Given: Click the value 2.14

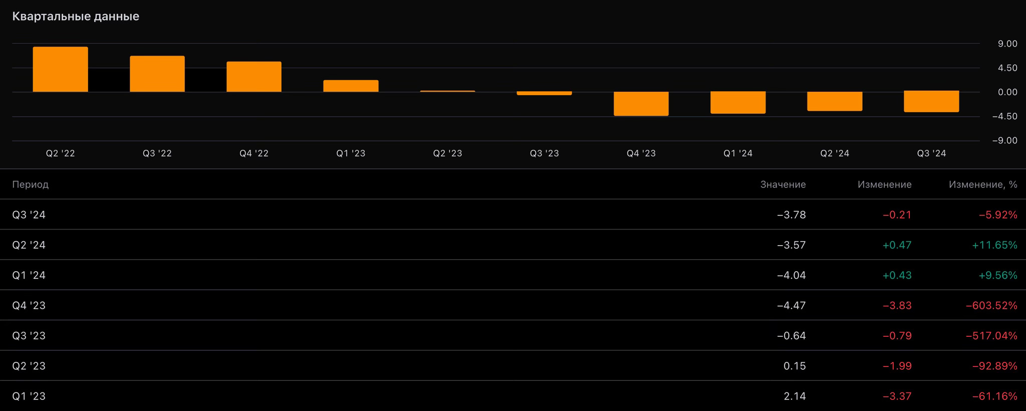Looking at the screenshot, I should [x=795, y=396].
